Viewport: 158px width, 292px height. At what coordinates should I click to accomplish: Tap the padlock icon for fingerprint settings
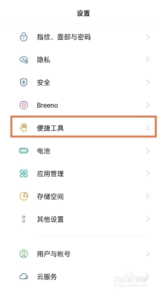(24, 37)
